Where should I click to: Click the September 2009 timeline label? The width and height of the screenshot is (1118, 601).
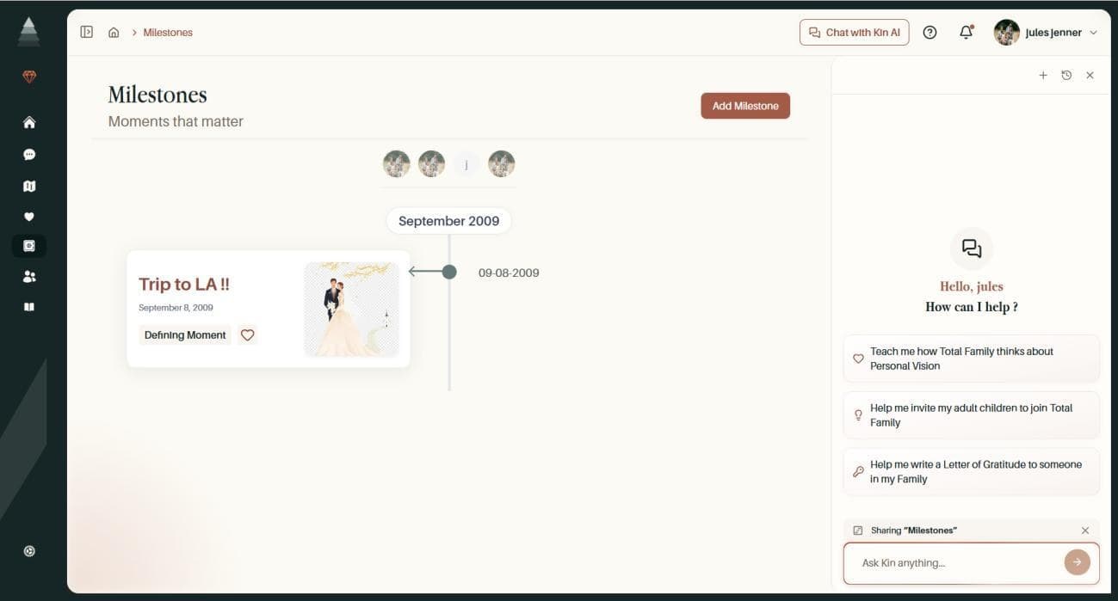[448, 221]
